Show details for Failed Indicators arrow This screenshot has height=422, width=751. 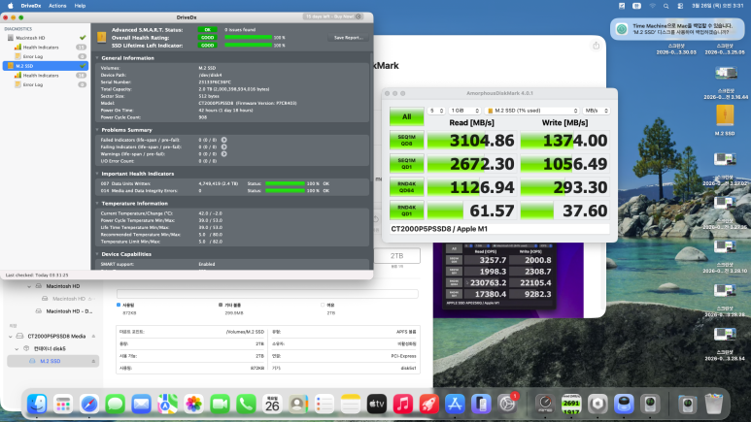point(223,140)
